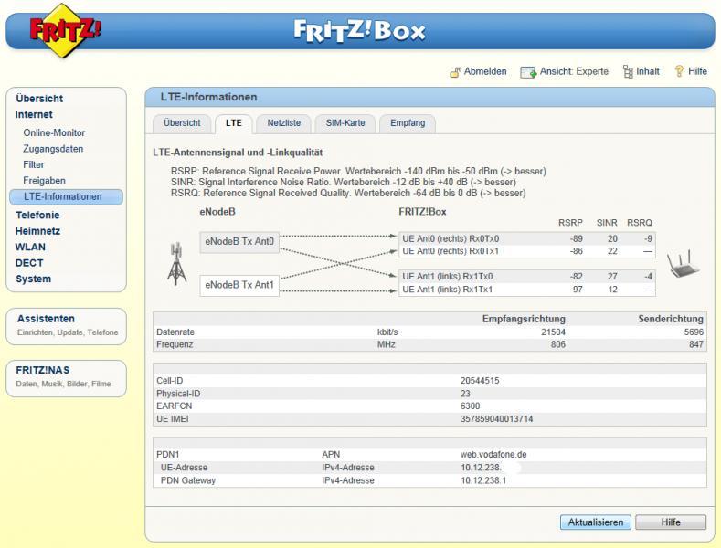721x548 pixels.
Task: Switch to the Übersicht tab
Action: coord(182,123)
